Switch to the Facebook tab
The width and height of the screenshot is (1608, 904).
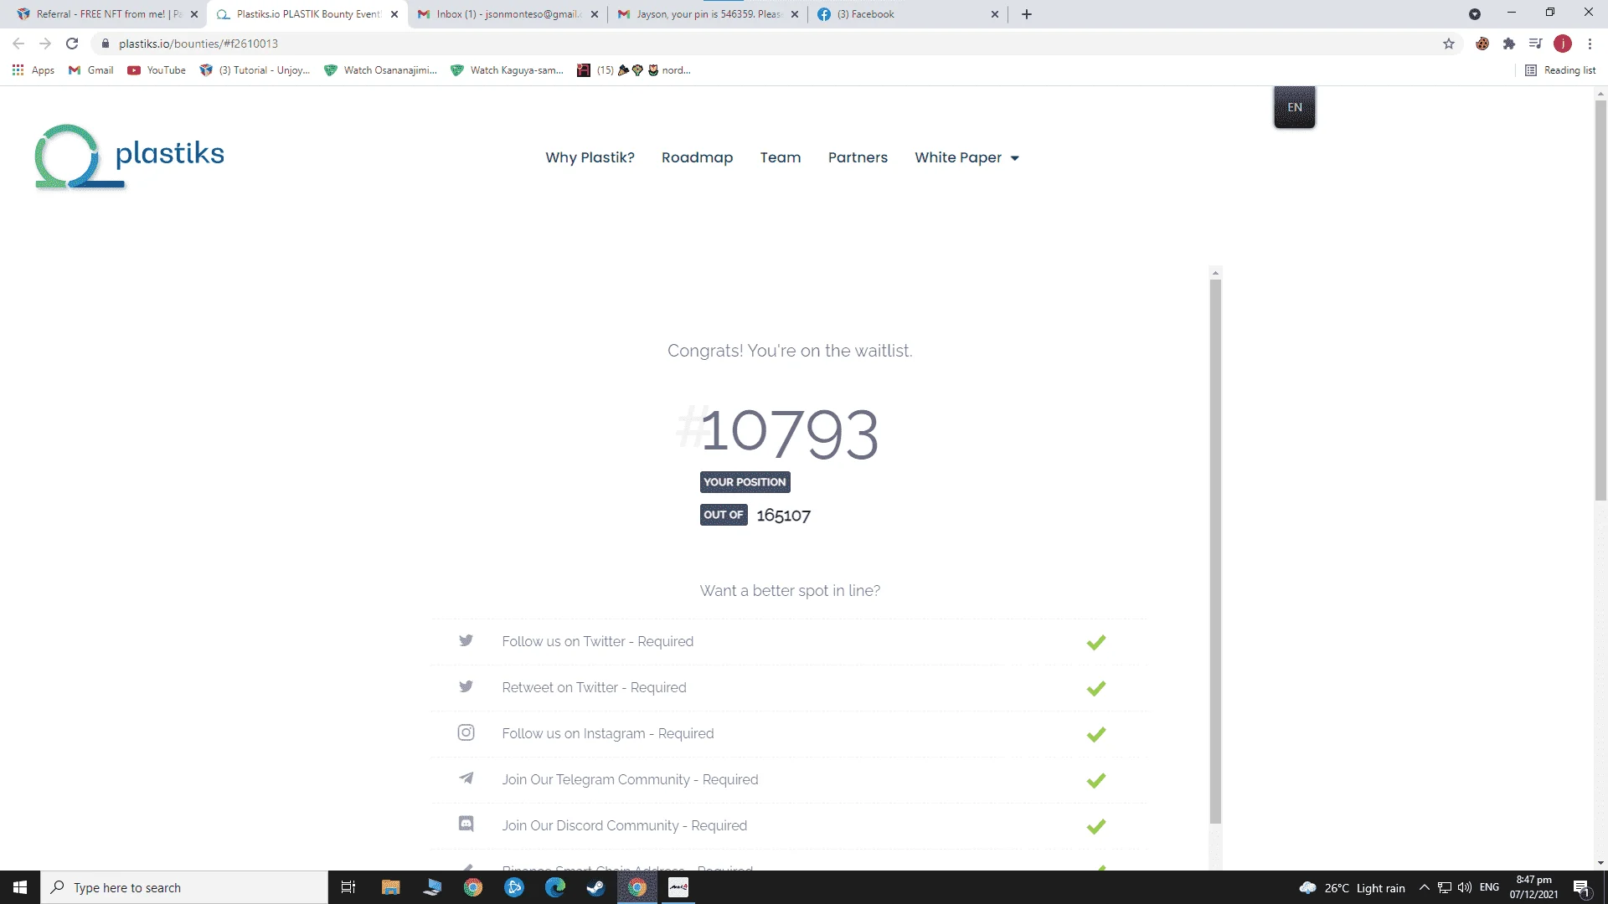pos(908,14)
